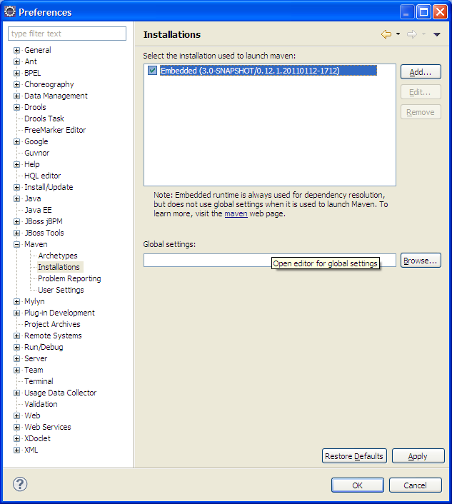Open the preferences view menu triangle
The height and width of the screenshot is (504, 452).
click(436, 34)
